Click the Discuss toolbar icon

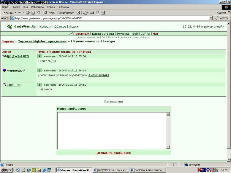[x=103, y=13]
